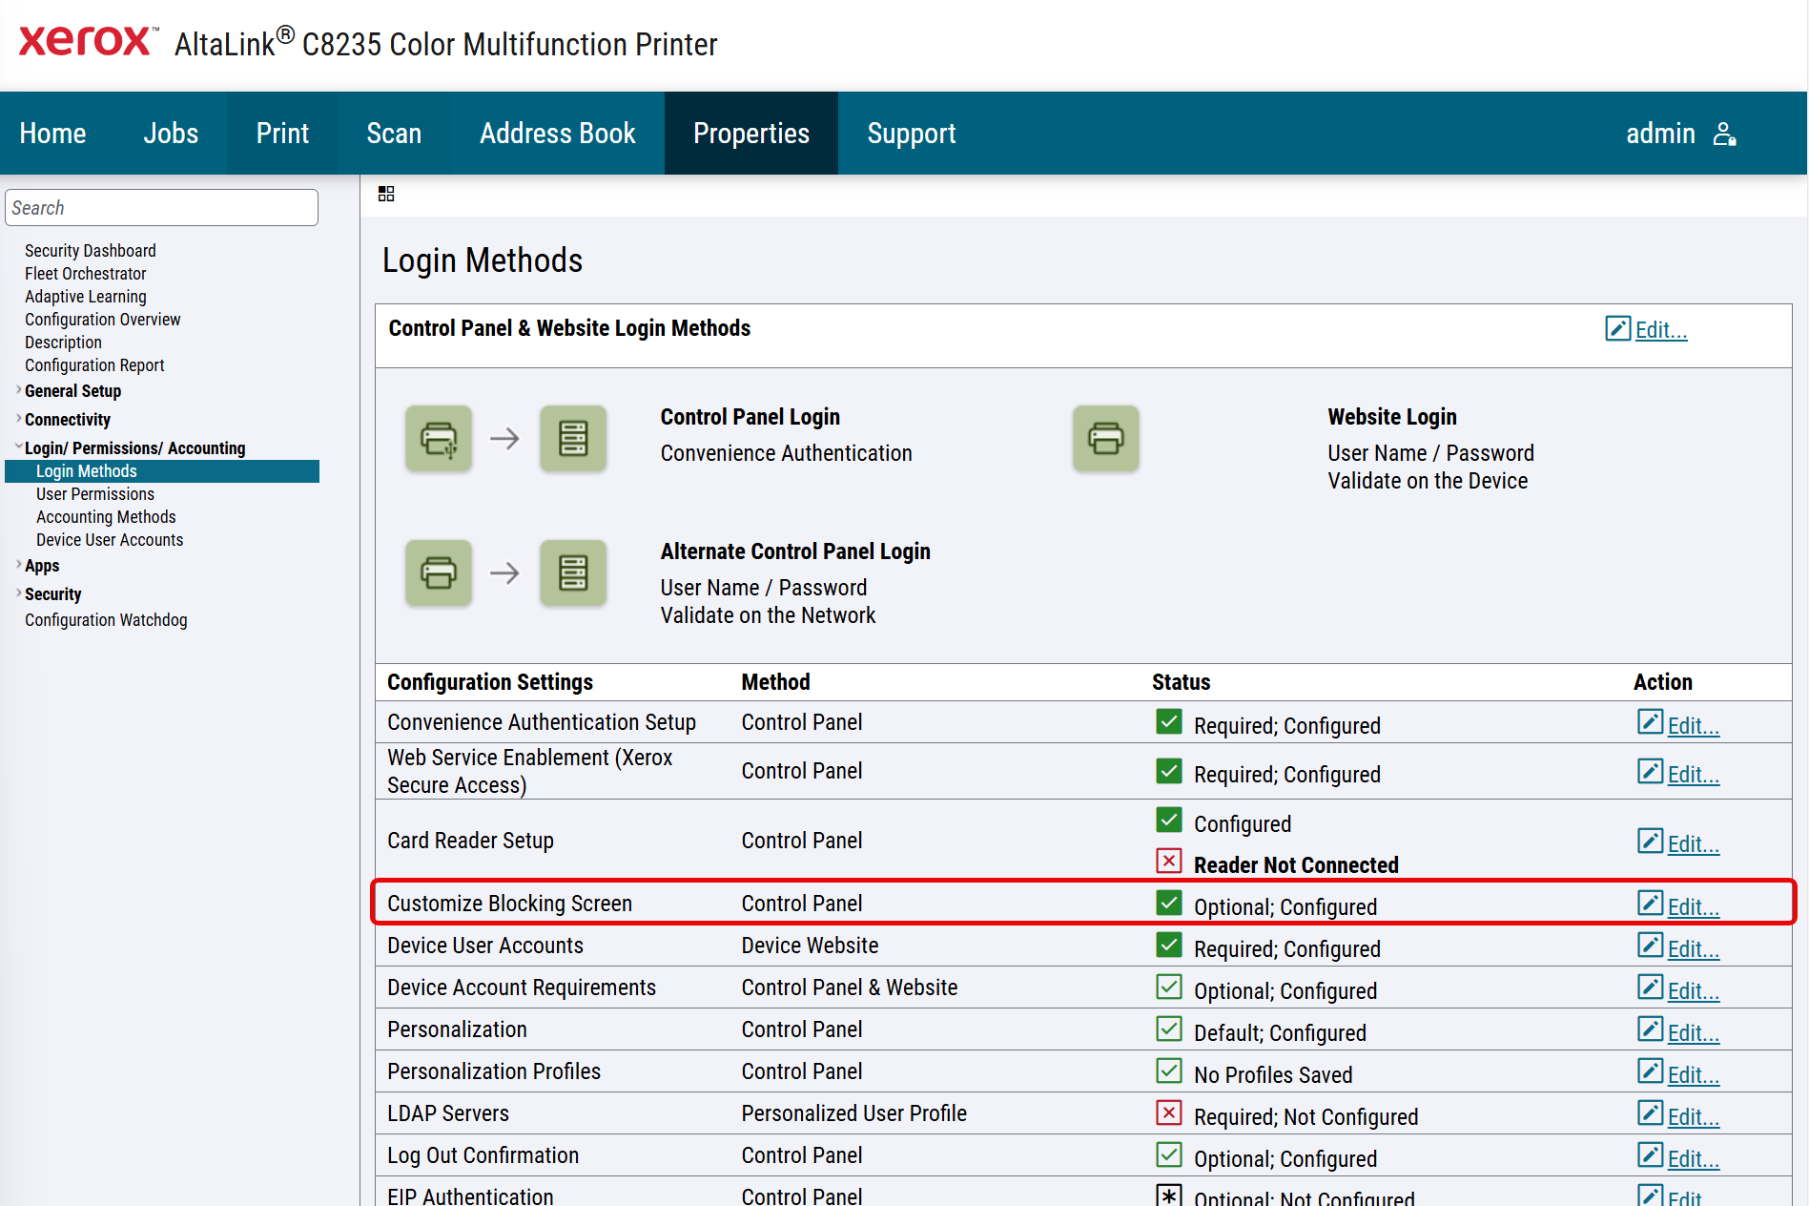Click the grid view icon above Login Methods

click(x=386, y=195)
